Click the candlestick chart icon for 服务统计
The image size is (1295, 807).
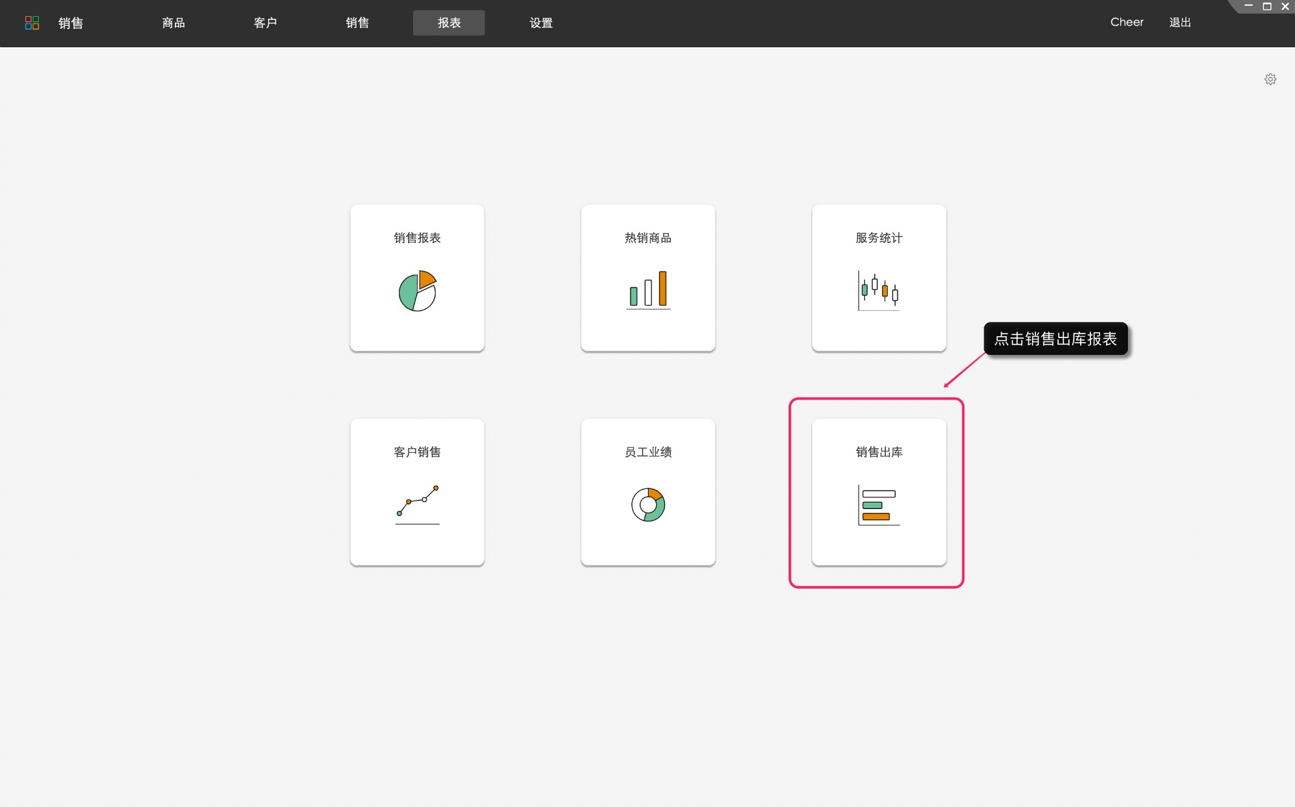click(879, 291)
